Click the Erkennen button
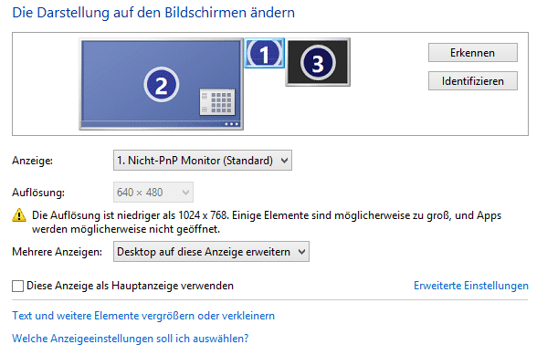The image size is (547, 355). click(x=473, y=53)
